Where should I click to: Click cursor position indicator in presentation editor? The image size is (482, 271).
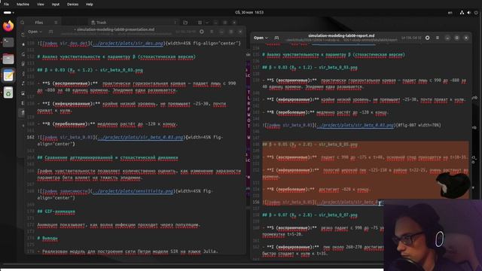186,32
